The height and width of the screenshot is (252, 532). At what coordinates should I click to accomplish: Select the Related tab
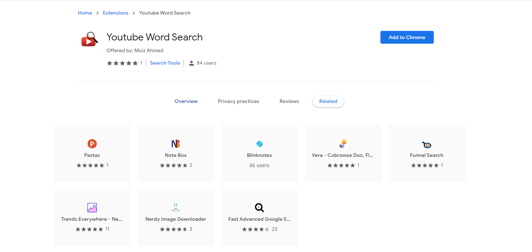point(328,102)
